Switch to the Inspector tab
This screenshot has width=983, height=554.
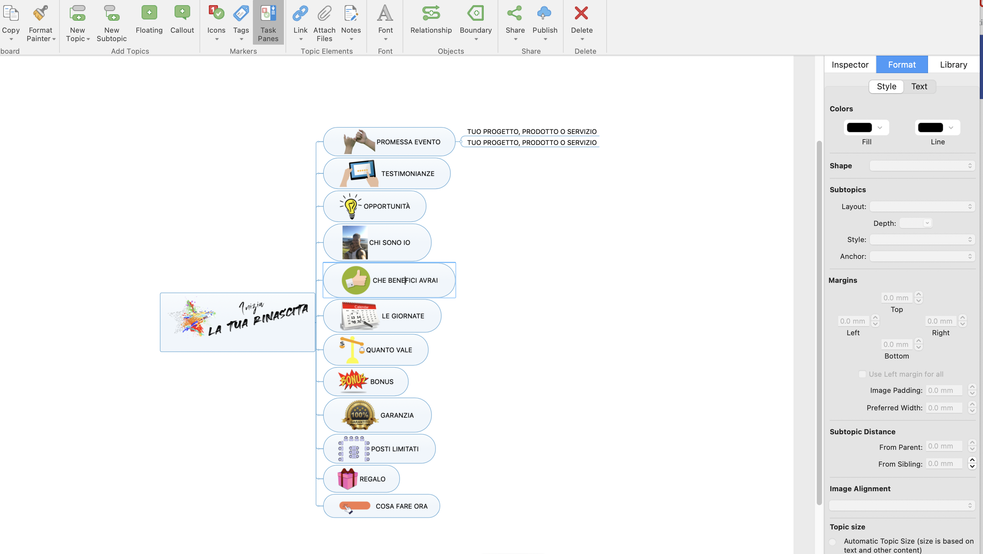click(850, 64)
